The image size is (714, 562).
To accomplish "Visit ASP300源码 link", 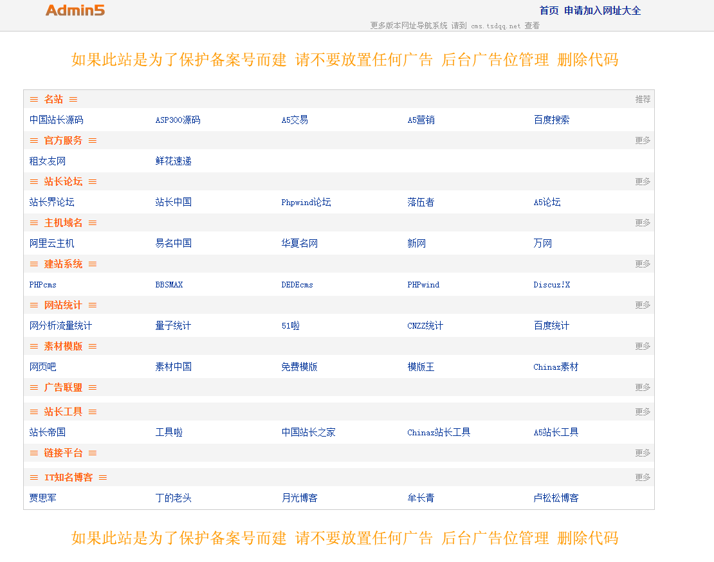I will click(x=178, y=120).
